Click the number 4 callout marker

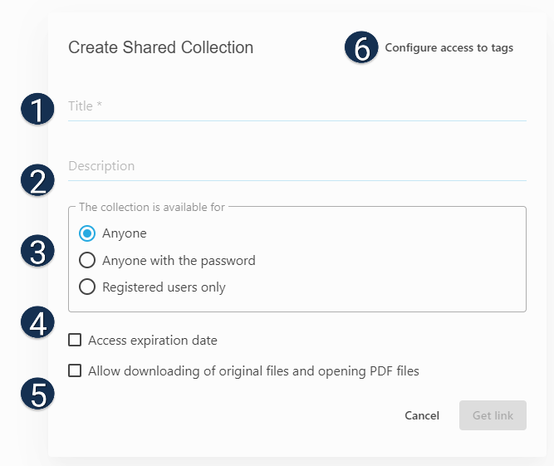pyautogui.click(x=37, y=323)
